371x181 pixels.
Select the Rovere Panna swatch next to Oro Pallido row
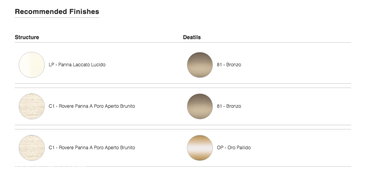click(x=32, y=148)
